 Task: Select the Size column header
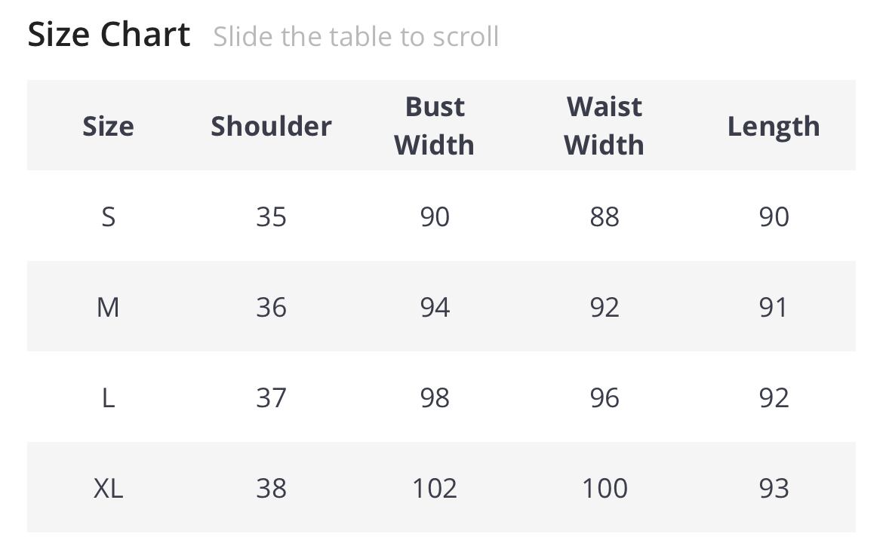coord(108,126)
